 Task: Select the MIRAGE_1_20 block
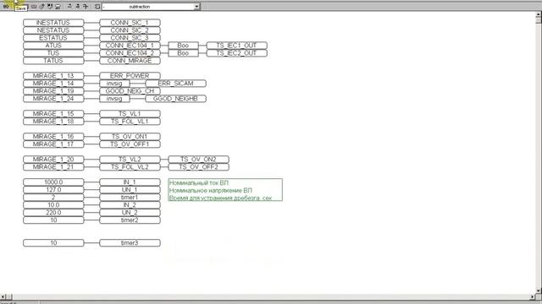pos(53,160)
